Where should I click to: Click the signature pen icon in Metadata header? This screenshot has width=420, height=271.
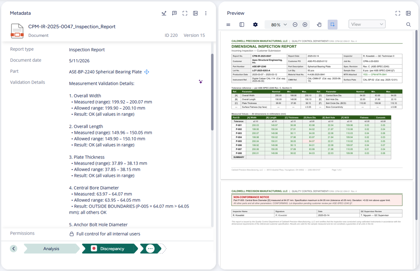click(x=164, y=13)
